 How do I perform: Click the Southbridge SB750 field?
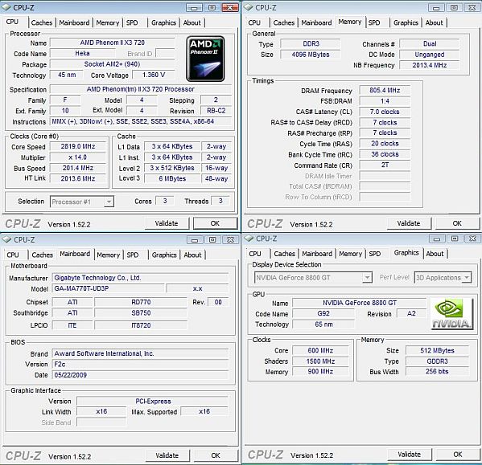pos(141,313)
